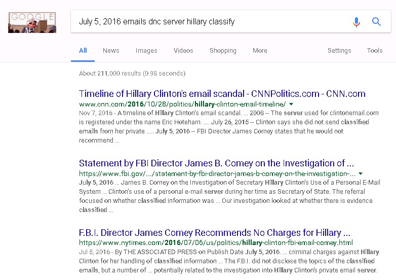Open FBI Director Comey statement result
This screenshot has width=396, height=280.
[x=216, y=163]
